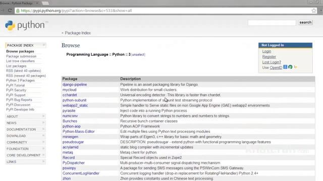323x181 pixels.
Task: Open the pyrasite package
Action: coord(69,111)
